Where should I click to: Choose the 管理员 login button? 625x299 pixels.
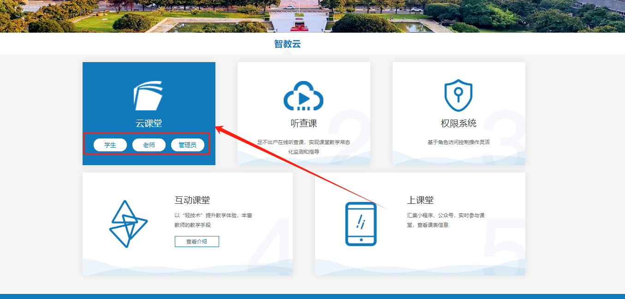pos(187,145)
